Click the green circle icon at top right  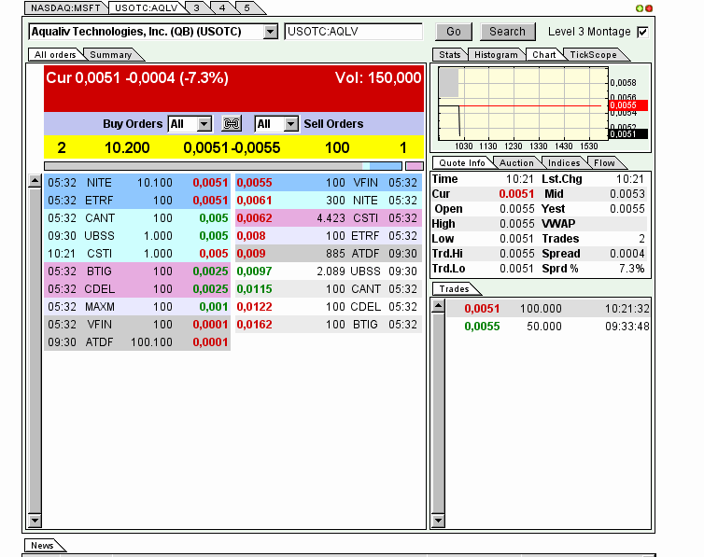[x=640, y=8]
